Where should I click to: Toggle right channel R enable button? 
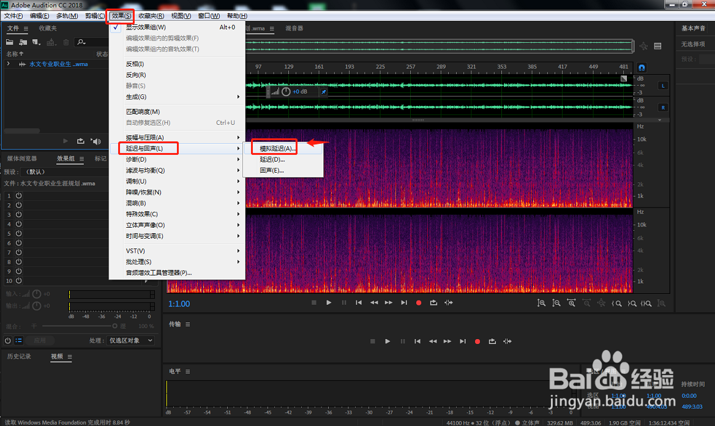663,108
